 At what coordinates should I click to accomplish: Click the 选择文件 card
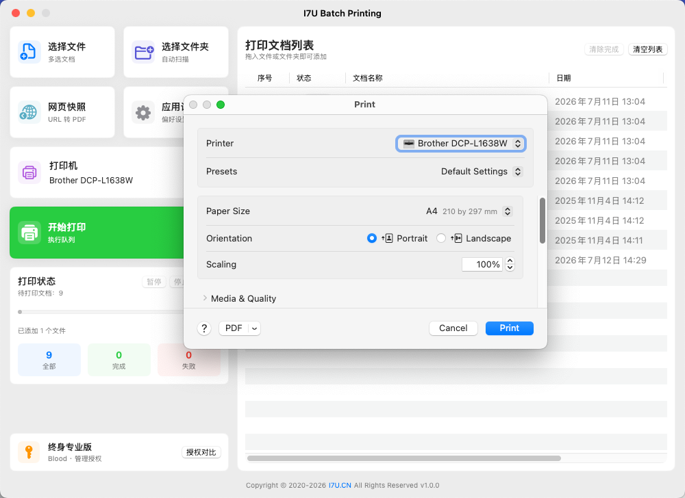pyautogui.click(x=62, y=52)
